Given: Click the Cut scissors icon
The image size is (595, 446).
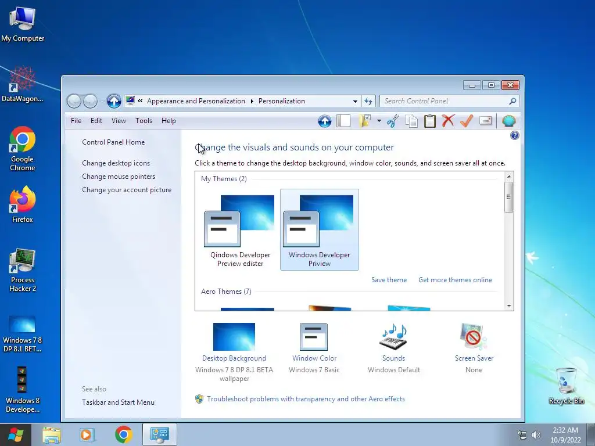Looking at the screenshot, I should pos(393,121).
